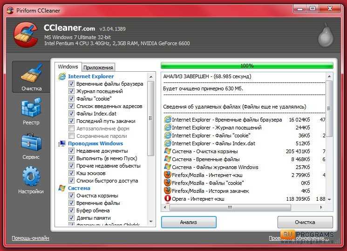
Task: Select the 118 395Кб Opera cache size
Action: tap(298, 199)
